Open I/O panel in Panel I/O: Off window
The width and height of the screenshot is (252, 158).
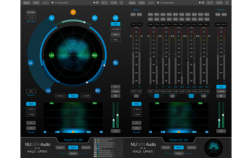116,87
